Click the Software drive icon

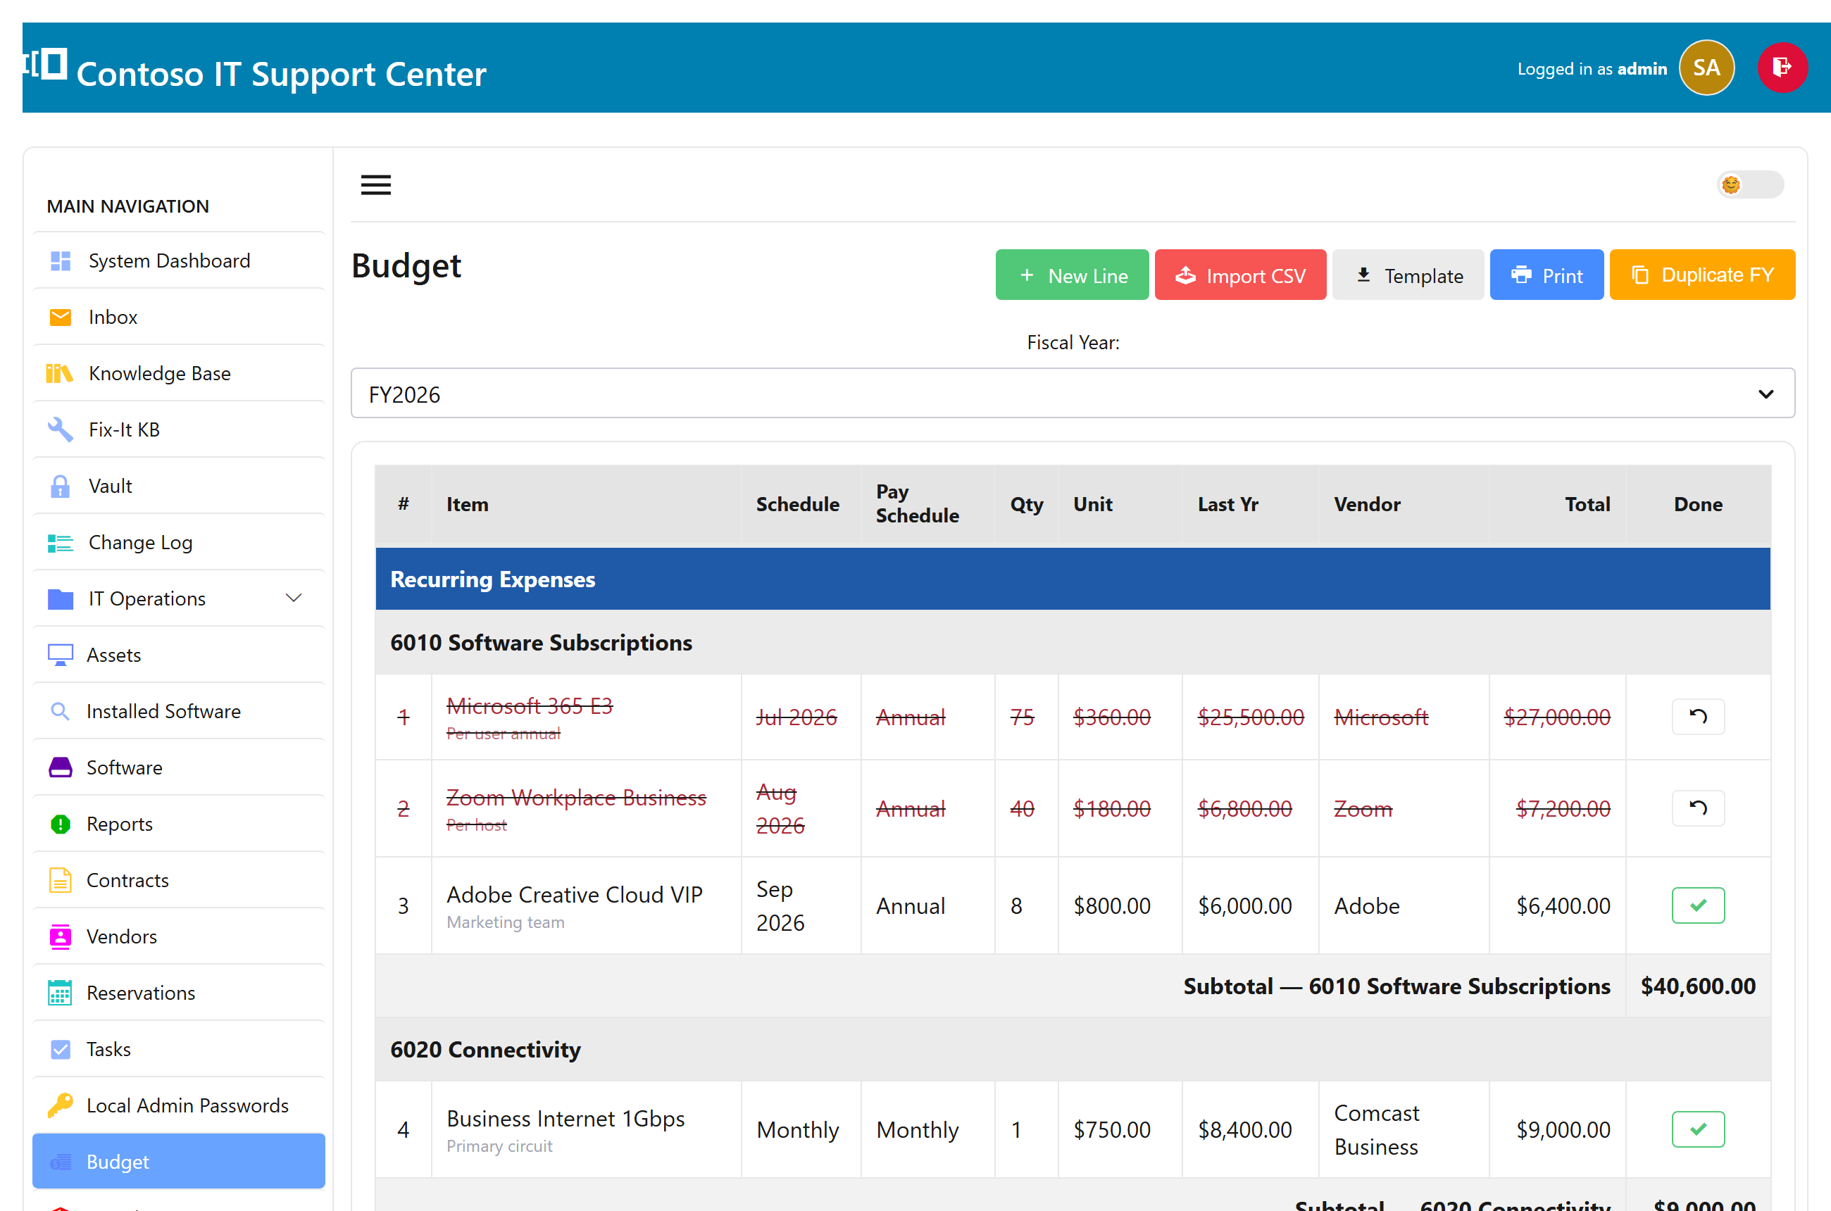pyautogui.click(x=61, y=767)
